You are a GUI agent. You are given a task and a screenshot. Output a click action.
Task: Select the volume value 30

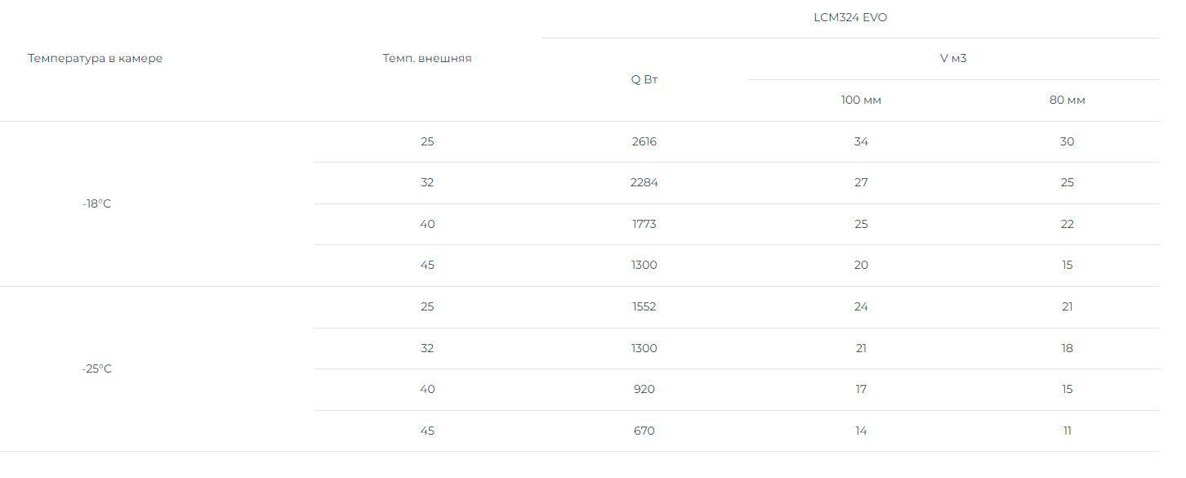pyautogui.click(x=1067, y=142)
